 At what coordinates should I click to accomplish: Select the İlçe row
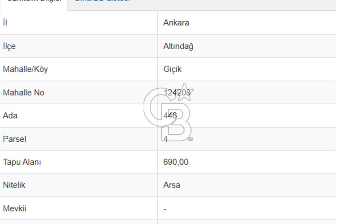[78, 46]
